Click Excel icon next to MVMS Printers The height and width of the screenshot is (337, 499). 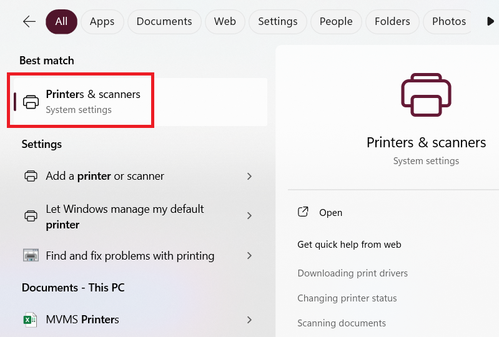(31, 320)
